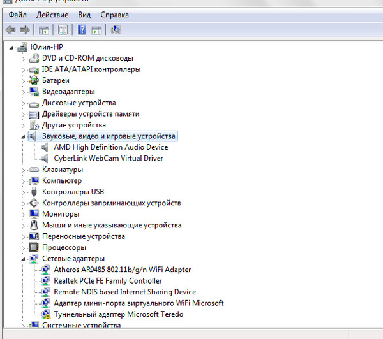Screen dimensions: 383x339
Task: Select Remote NDIS based Internet Sharing Device
Action: click(x=125, y=292)
